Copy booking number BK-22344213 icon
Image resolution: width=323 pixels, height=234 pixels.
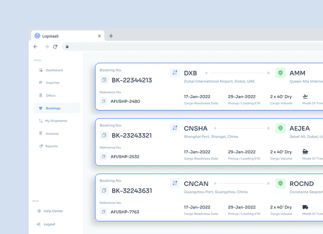104,80
